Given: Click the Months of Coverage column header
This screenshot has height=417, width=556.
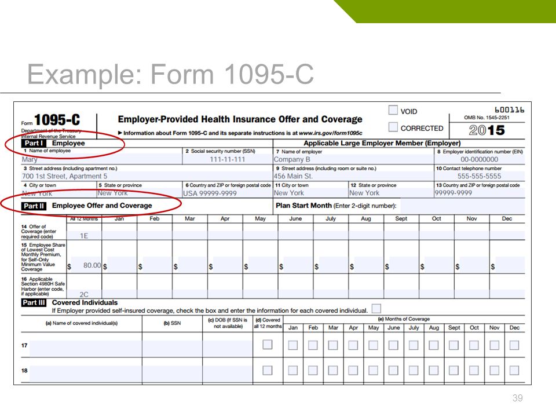Looking at the screenshot, I should pyautogui.click(x=404, y=319).
